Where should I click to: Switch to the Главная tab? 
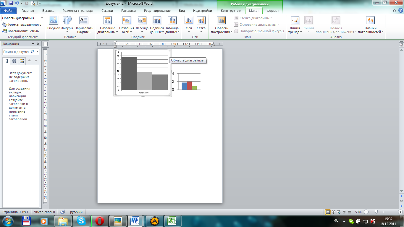[28, 11]
